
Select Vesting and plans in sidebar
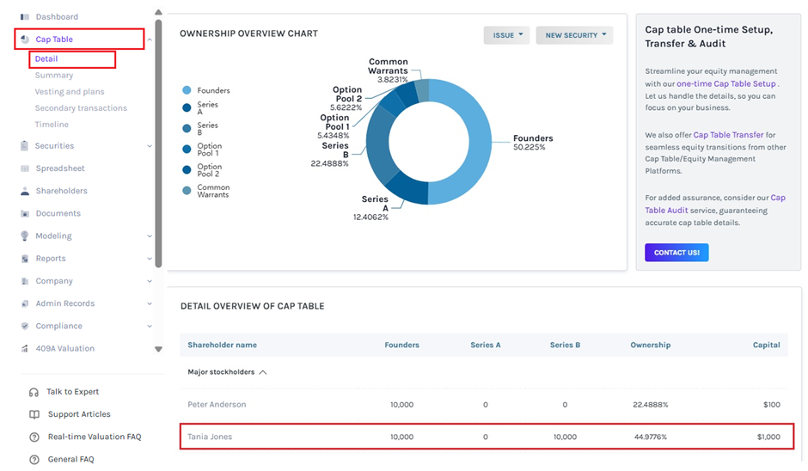[70, 92]
